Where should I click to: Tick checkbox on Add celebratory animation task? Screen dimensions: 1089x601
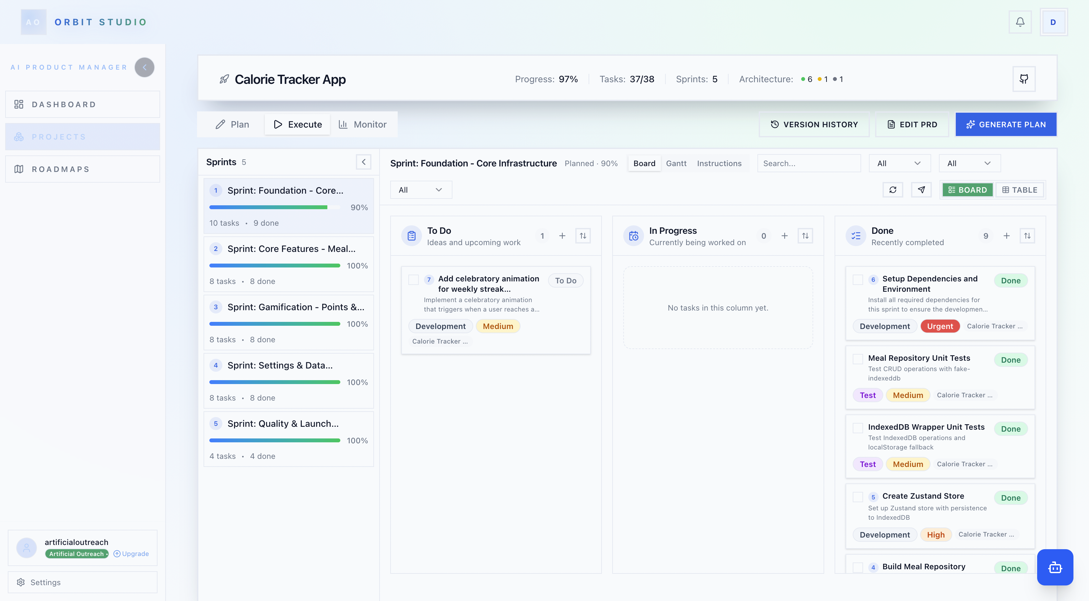(x=414, y=279)
